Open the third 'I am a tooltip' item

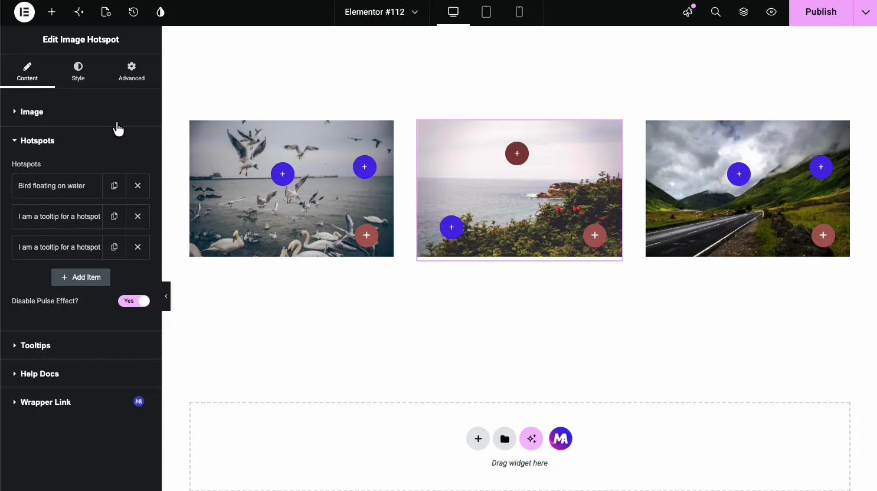click(57, 247)
